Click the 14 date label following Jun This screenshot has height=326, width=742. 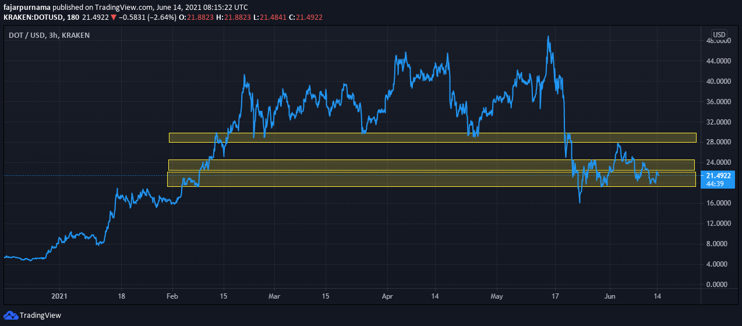(658, 296)
